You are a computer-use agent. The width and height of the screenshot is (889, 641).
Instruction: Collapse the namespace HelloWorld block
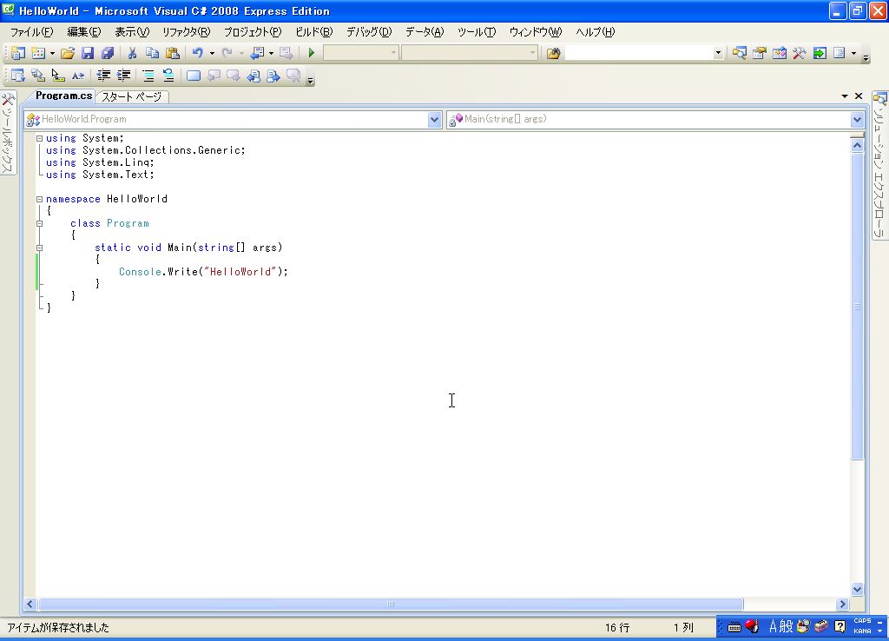point(39,199)
